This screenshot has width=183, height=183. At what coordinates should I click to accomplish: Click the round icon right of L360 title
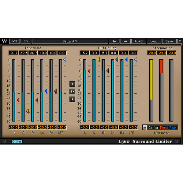point(176,141)
